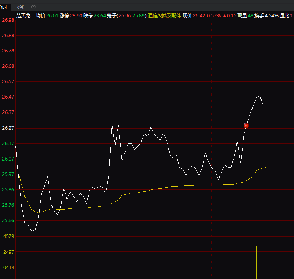
Task: Click y-axis label 26.47
Action: 8,97
